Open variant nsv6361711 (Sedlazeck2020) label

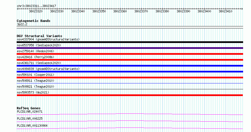pyautogui.click(x=39, y=63)
